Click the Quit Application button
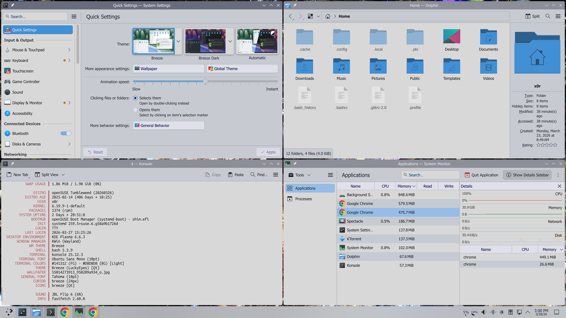Viewport: 566px width, 318px height. click(482, 175)
